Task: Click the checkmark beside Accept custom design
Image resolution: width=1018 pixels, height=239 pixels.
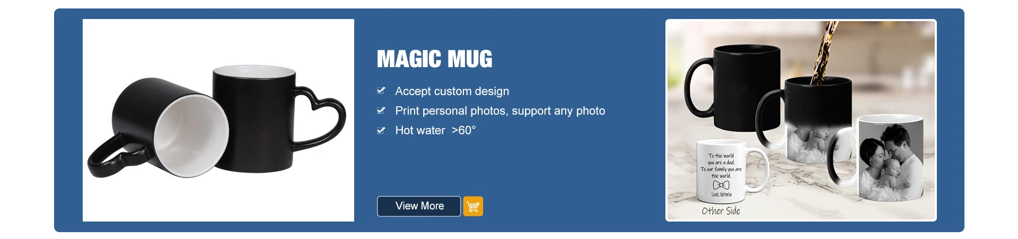Action: [x=381, y=91]
